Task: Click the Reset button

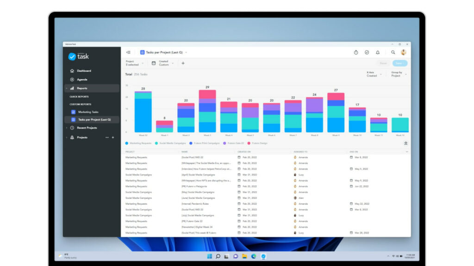Action: tap(383, 63)
